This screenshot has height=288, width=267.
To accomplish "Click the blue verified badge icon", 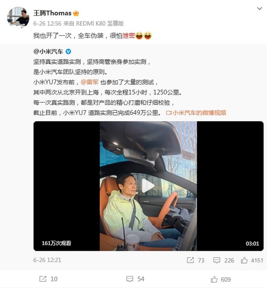I will pyautogui.click(x=68, y=52).
